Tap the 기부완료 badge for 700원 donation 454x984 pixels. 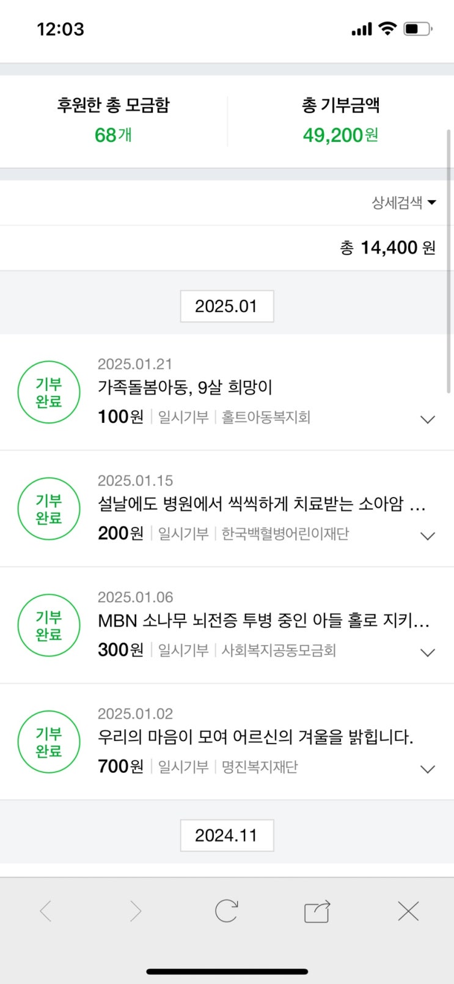pos(49,742)
